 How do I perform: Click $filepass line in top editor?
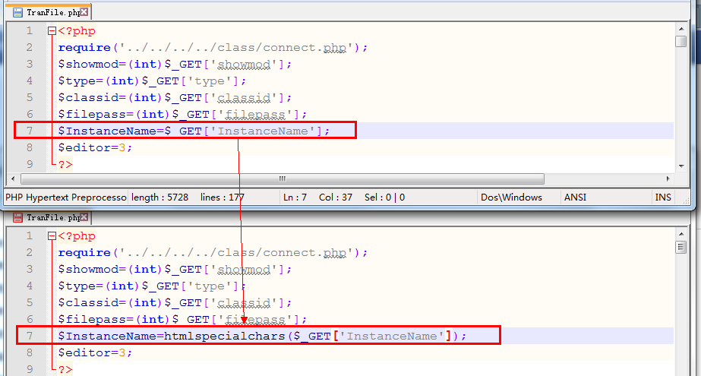pyautogui.click(x=182, y=115)
